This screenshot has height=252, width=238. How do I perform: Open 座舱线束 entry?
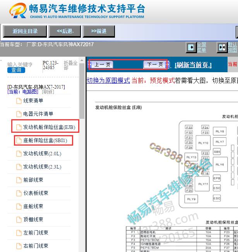pyautogui.click(x=33, y=206)
